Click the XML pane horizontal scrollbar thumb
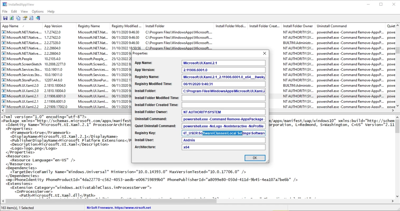This screenshot has width=400, height=211. coord(111,201)
